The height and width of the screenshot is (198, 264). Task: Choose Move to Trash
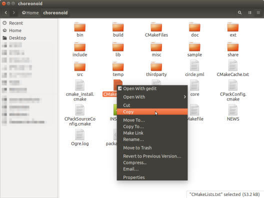click(x=152, y=148)
